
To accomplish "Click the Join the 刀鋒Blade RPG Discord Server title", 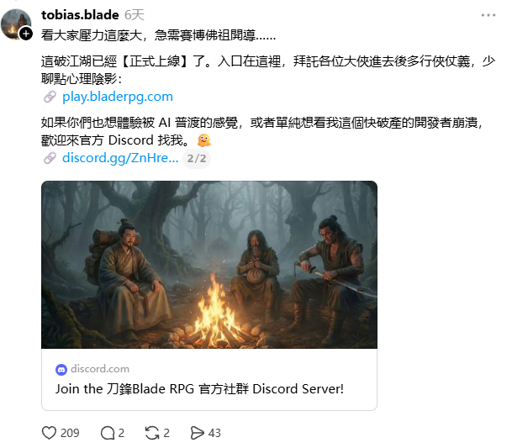I will click(x=199, y=389).
